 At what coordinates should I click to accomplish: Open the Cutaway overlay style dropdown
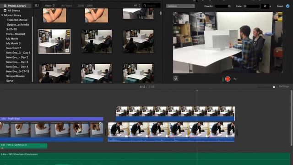coord(180,6)
